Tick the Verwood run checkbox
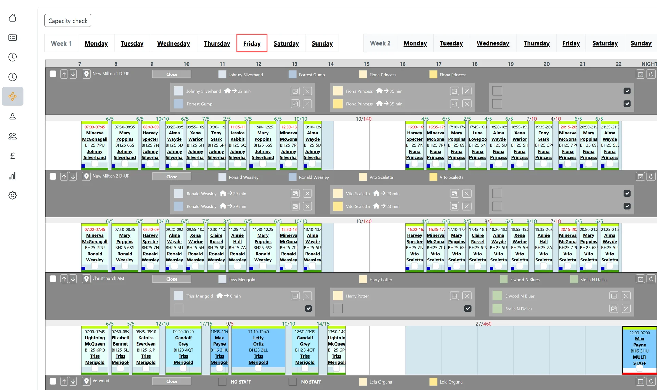Image resolution: width=657 pixels, height=390 pixels. point(53,381)
